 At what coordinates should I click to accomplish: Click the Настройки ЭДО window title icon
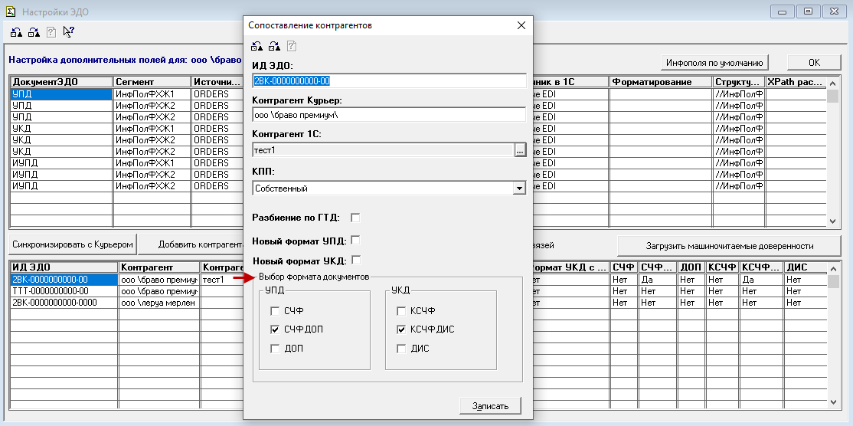click(10, 12)
